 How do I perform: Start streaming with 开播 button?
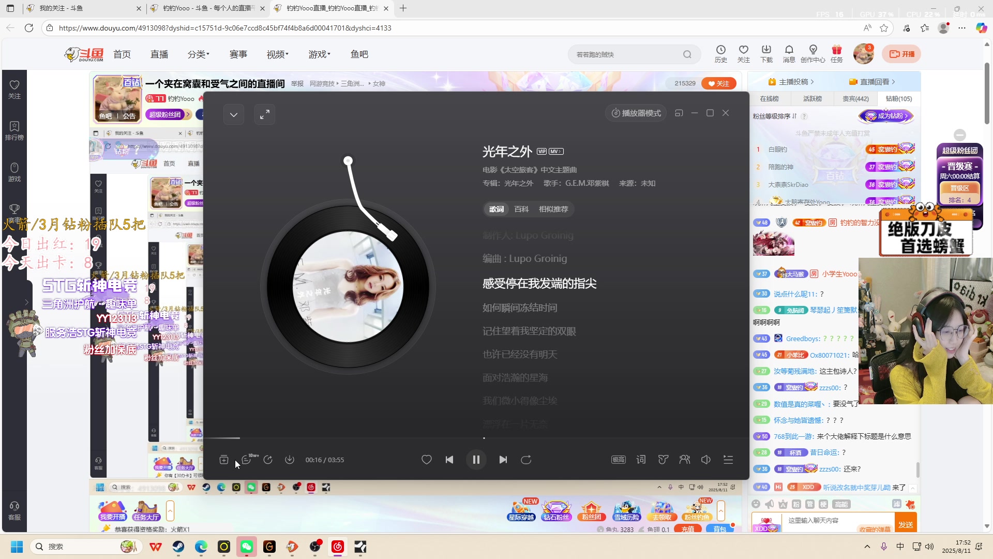click(x=901, y=54)
